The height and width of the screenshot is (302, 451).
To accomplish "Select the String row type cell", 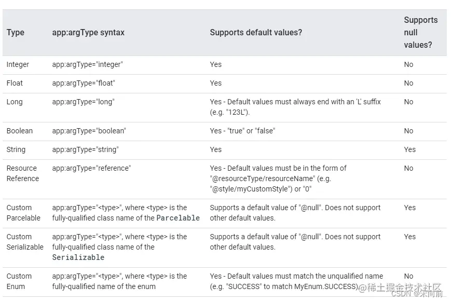I will [x=16, y=149].
